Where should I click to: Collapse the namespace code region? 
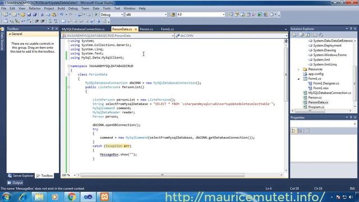point(68,66)
